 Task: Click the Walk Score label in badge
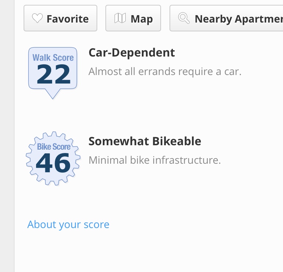(x=53, y=58)
